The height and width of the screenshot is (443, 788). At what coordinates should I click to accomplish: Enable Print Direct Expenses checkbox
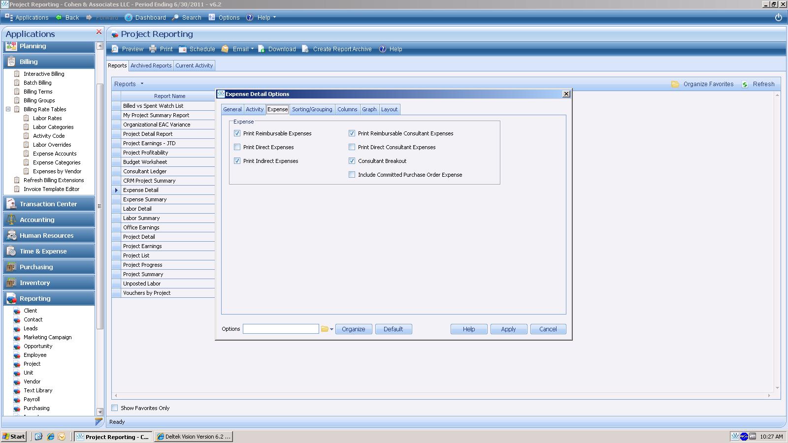(237, 147)
